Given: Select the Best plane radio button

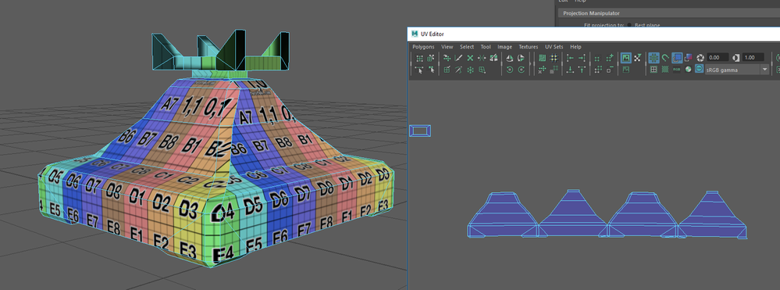Looking at the screenshot, I should point(629,24).
